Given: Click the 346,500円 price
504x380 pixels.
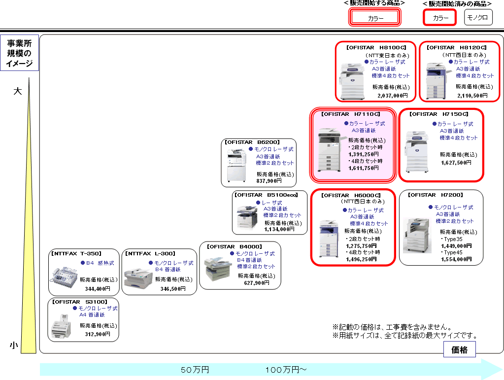Looking at the screenshot, I should click(x=173, y=289).
